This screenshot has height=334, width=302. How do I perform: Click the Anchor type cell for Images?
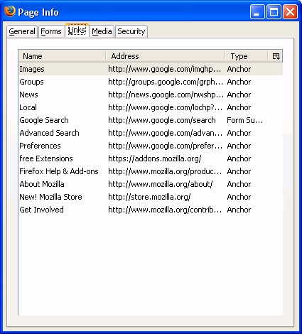coord(239,69)
